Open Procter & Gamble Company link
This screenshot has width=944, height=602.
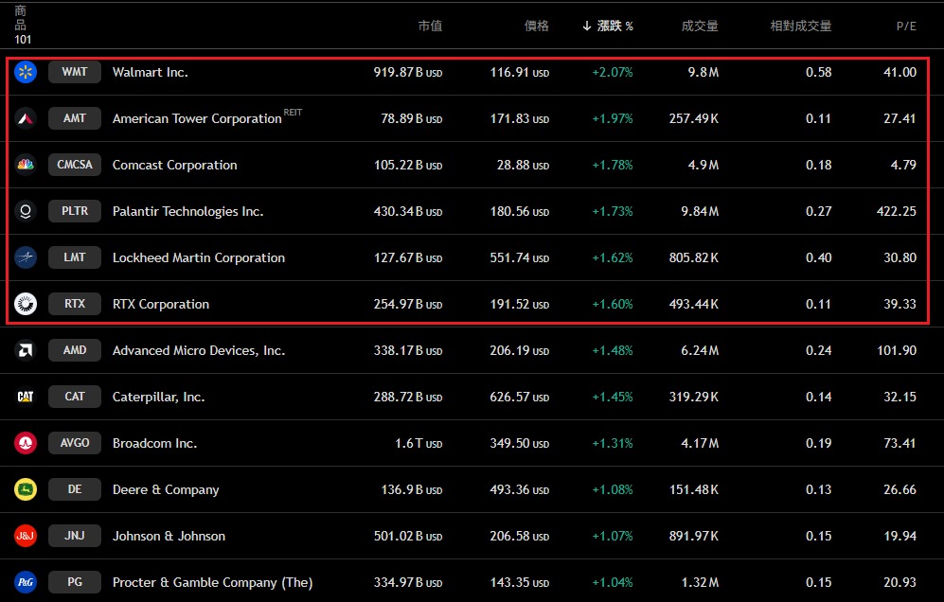coord(212,582)
